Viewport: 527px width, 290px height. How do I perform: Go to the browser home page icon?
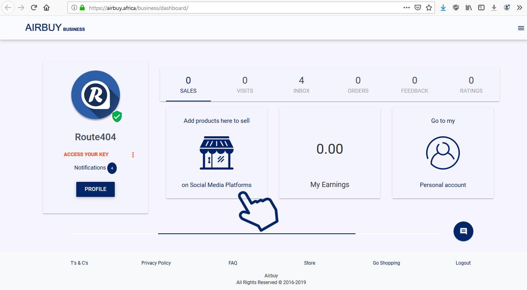click(x=46, y=8)
